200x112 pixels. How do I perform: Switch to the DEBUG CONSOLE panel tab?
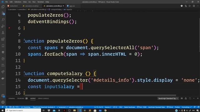click(x=43, y=98)
